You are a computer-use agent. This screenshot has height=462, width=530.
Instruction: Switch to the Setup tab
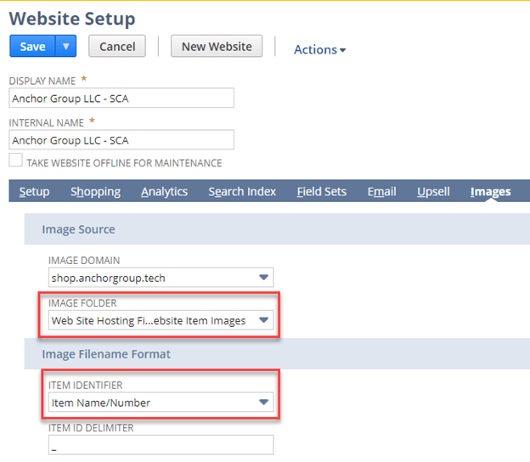pyautogui.click(x=34, y=192)
